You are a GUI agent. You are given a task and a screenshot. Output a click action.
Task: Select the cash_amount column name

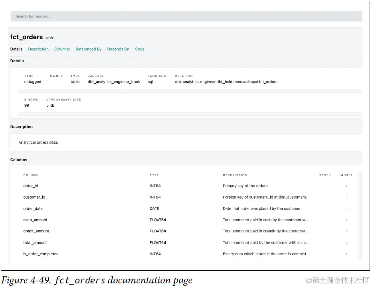[35, 220]
